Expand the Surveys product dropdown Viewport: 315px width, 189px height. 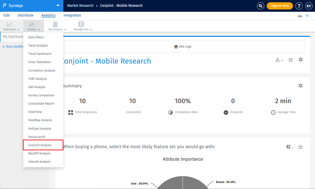[x=58, y=6]
